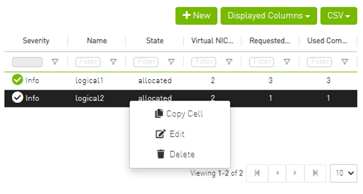
Task: Sort by the Severity column header
Action: point(36,41)
